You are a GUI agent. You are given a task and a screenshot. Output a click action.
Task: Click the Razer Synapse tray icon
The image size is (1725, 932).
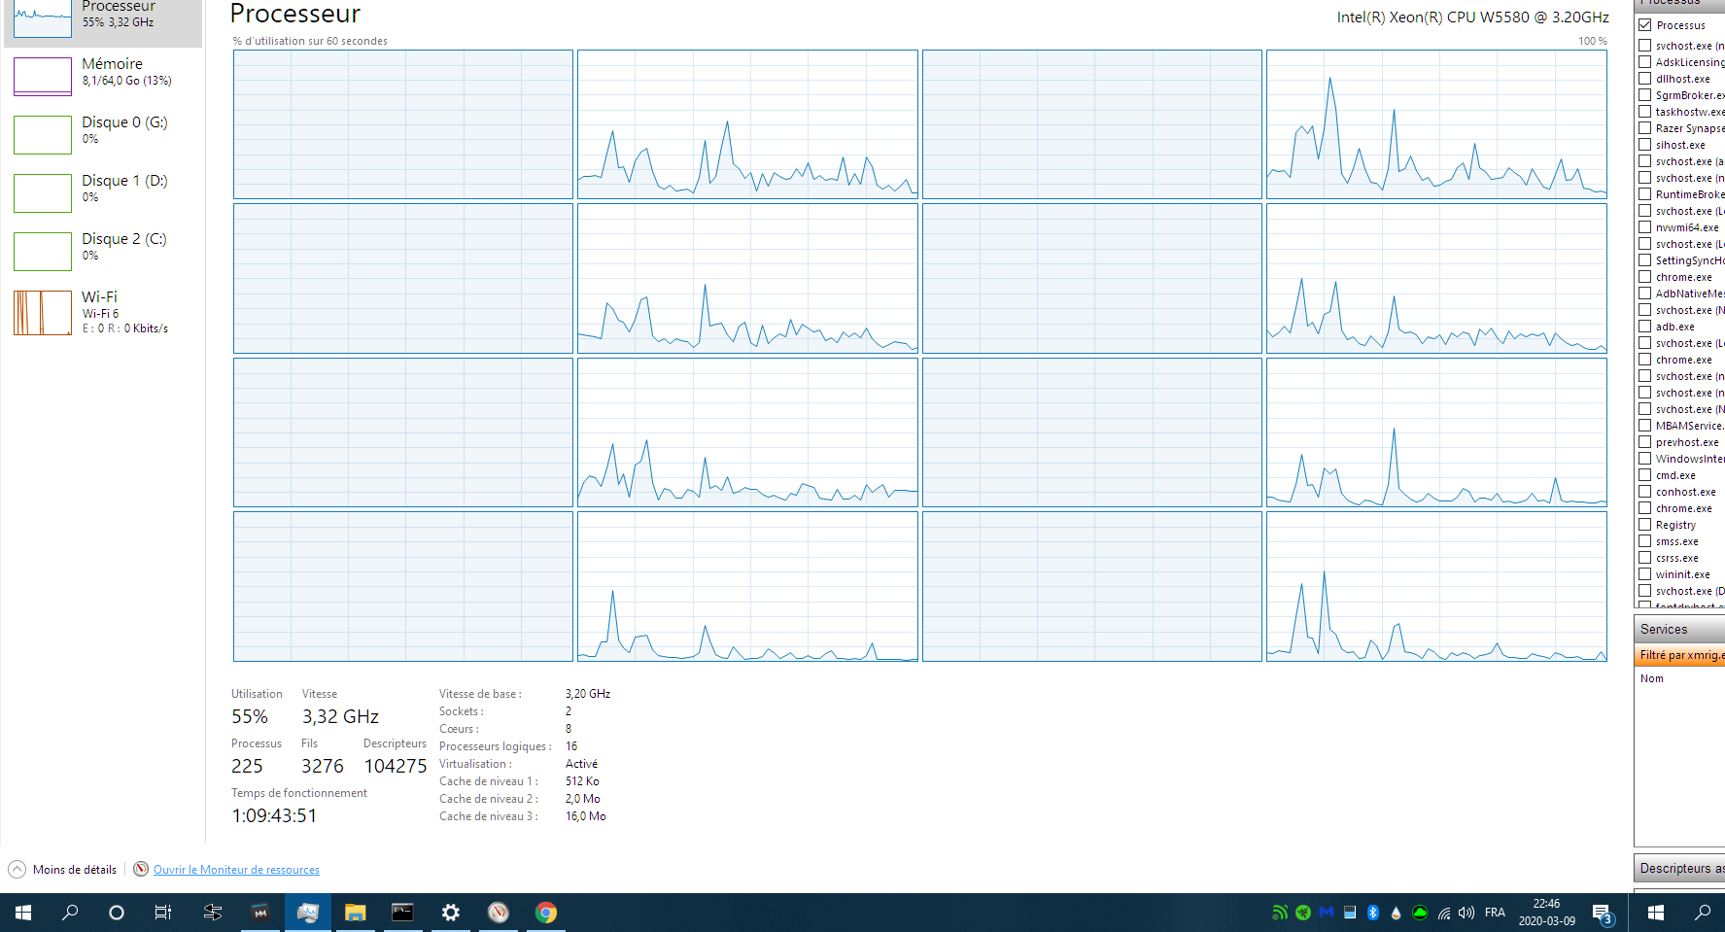point(1303,913)
